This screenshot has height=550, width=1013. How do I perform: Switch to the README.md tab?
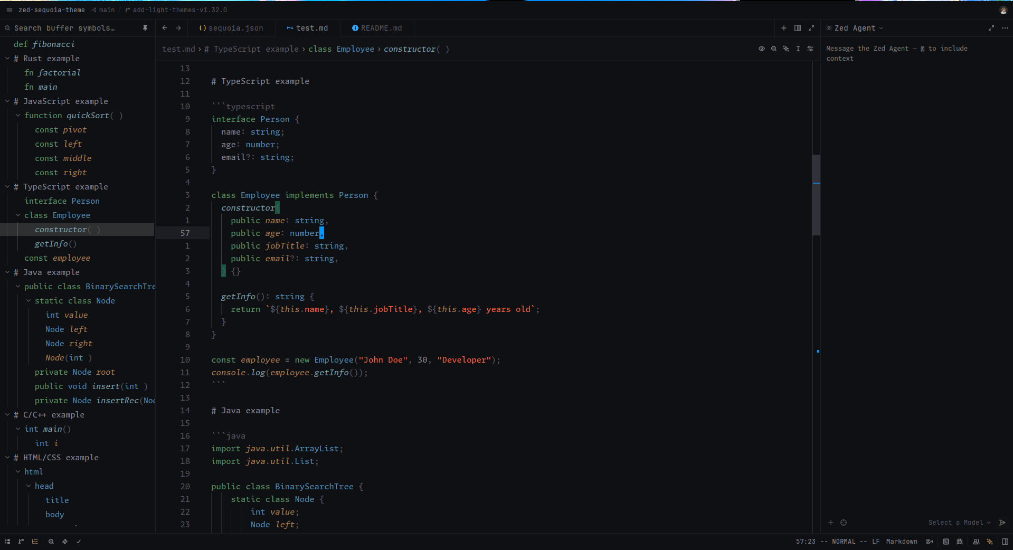[x=377, y=28]
